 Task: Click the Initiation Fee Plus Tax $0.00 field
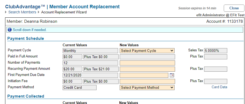point(101,81)
